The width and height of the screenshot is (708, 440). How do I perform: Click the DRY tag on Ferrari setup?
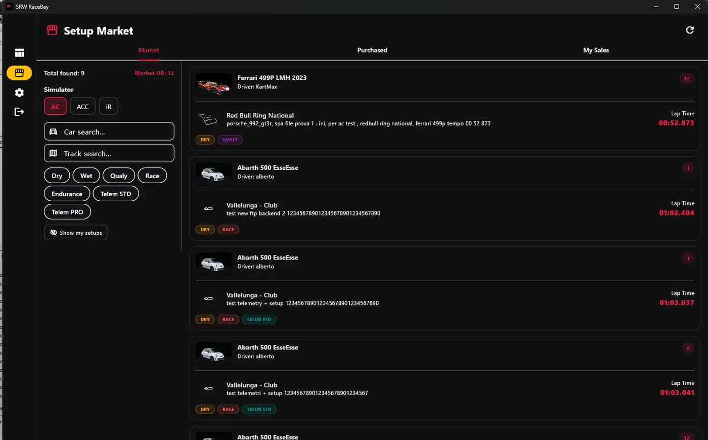205,140
